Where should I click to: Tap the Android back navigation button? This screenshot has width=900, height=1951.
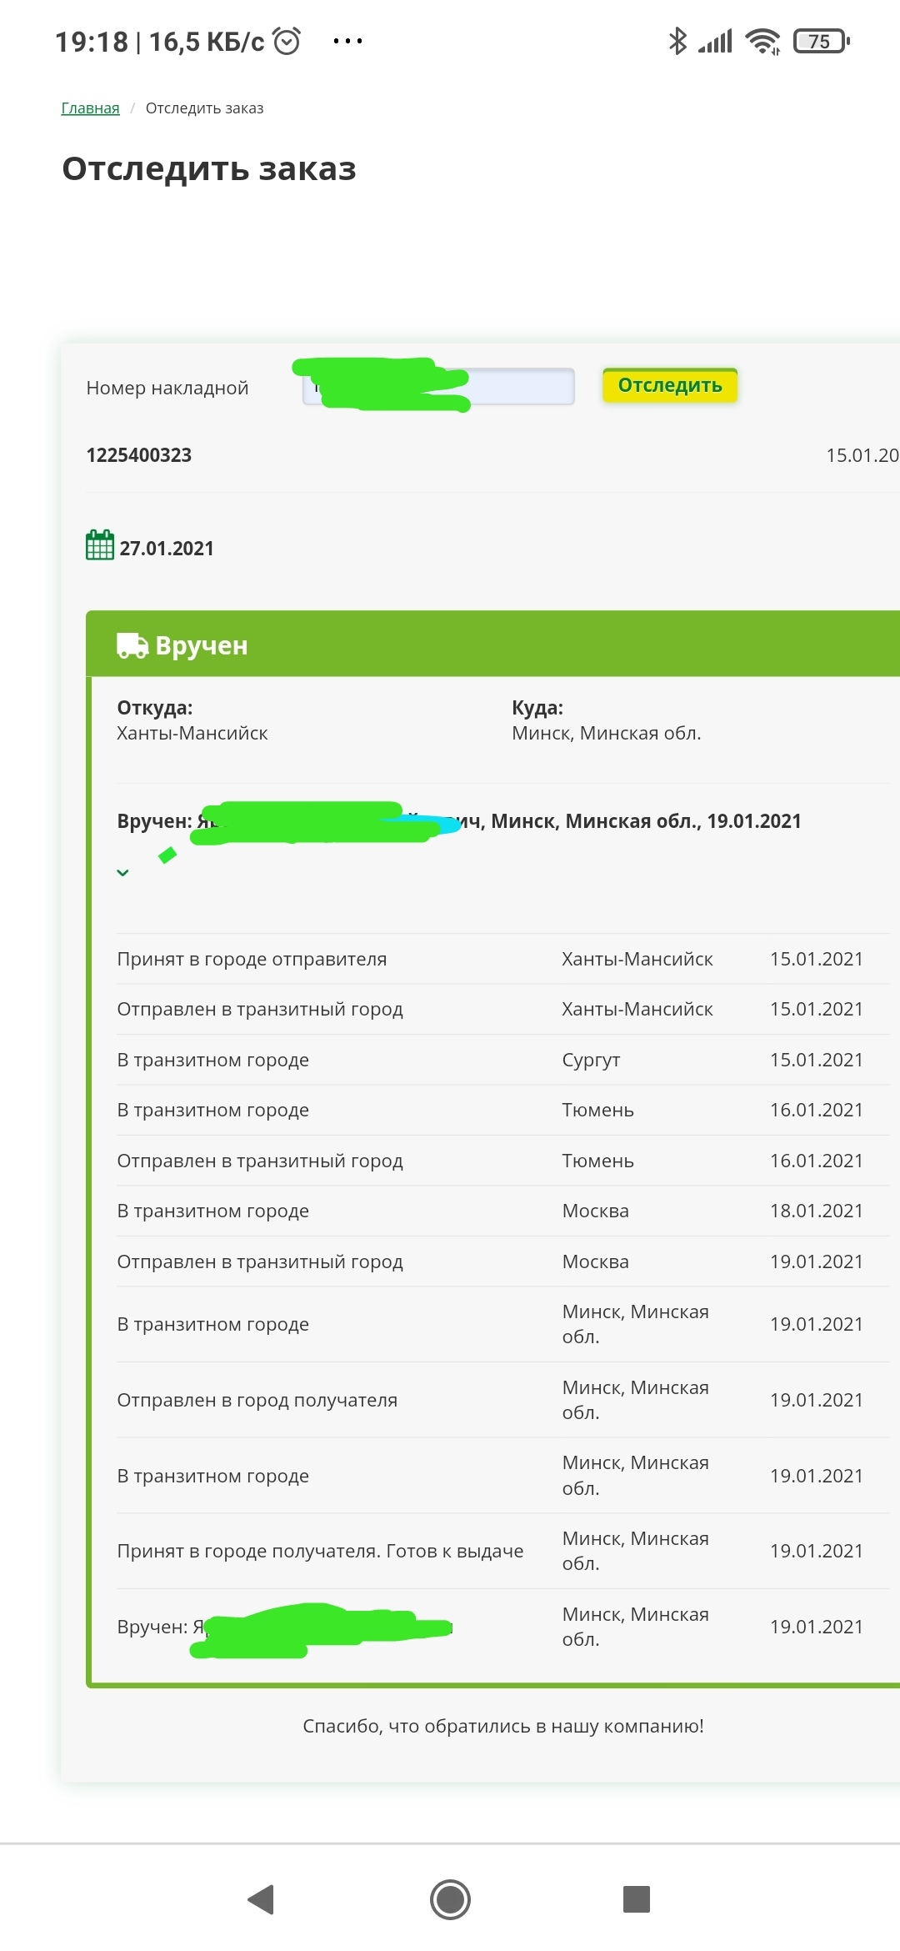(x=262, y=1899)
